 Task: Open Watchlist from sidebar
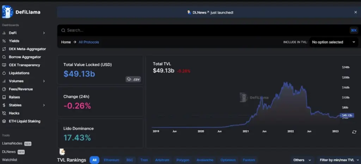10,160
